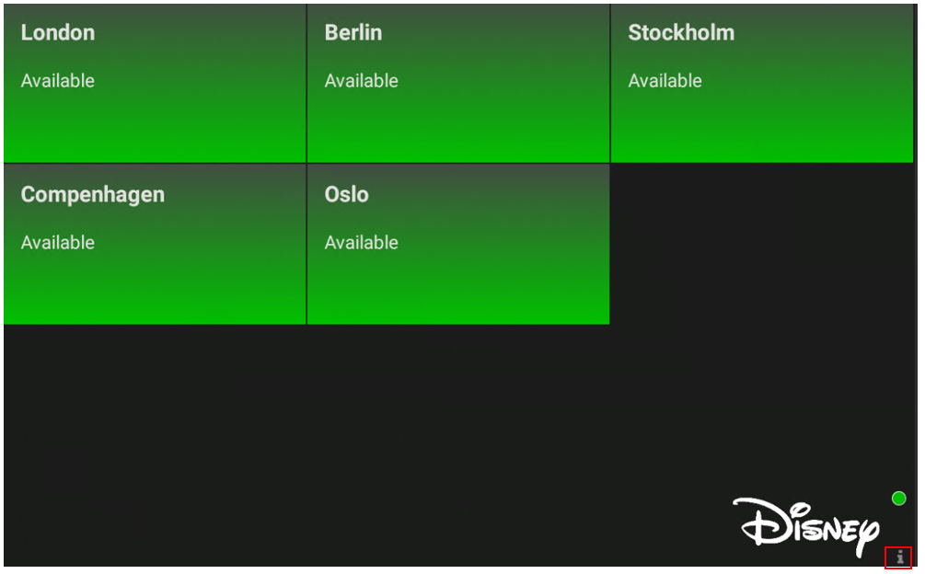Viewport: 925px width, 574px height.
Task: Click the Available status under Berlin
Action: click(362, 81)
